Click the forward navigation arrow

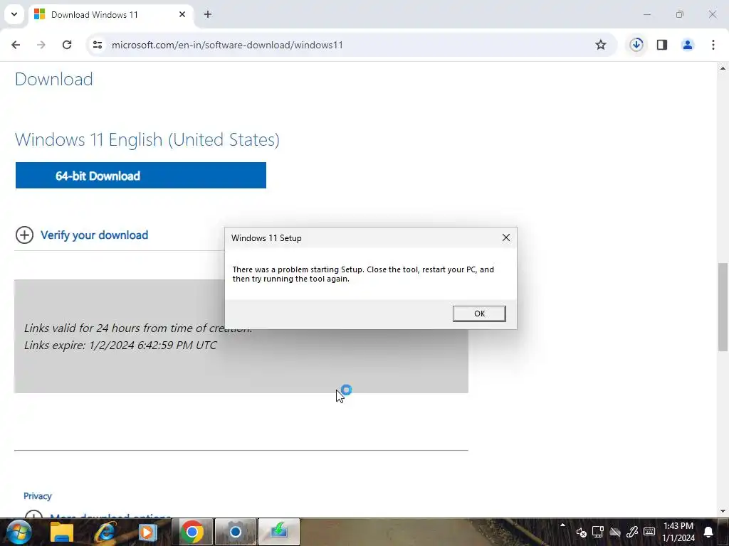point(41,45)
